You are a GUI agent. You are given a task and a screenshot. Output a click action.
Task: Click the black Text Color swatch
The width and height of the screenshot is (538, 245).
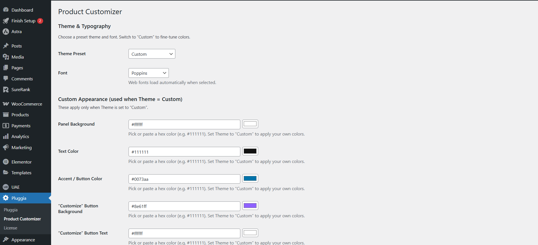[250, 151]
